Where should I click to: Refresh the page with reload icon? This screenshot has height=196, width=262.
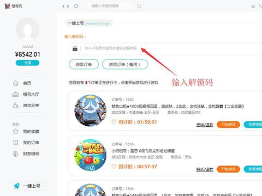coord(76,6)
